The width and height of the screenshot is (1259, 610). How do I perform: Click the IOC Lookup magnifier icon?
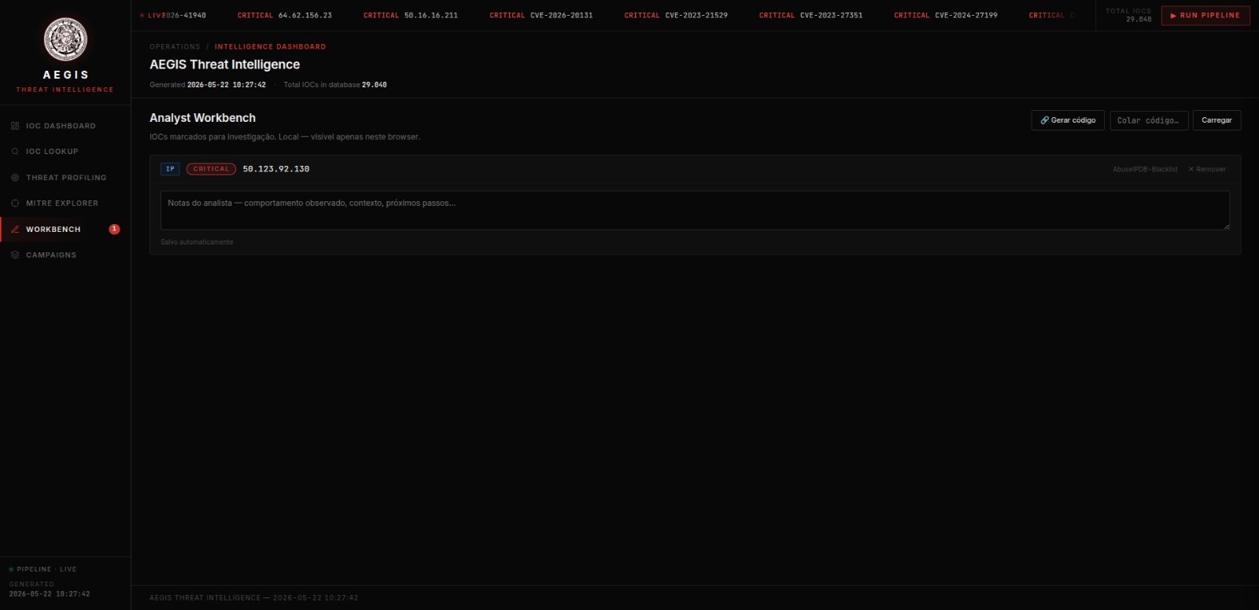coord(15,152)
